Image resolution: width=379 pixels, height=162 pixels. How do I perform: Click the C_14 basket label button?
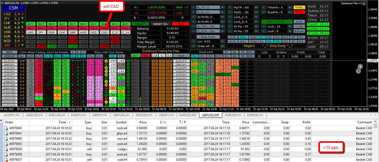(x=126, y=32)
